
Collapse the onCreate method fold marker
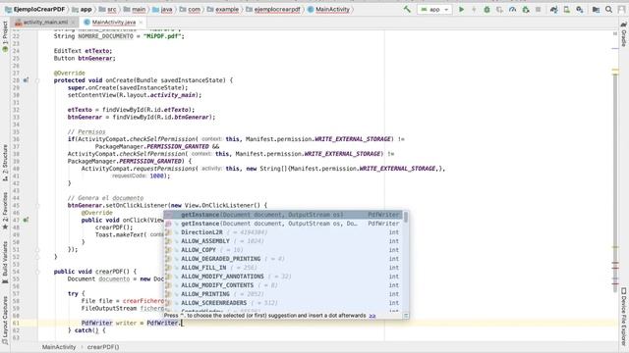pos(37,80)
